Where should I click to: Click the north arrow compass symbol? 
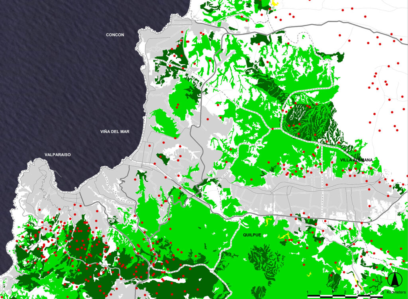[x=395, y=280]
